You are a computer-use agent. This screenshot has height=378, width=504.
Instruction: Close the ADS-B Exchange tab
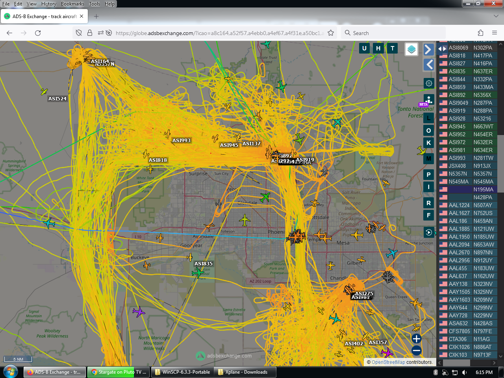[x=82, y=17]
